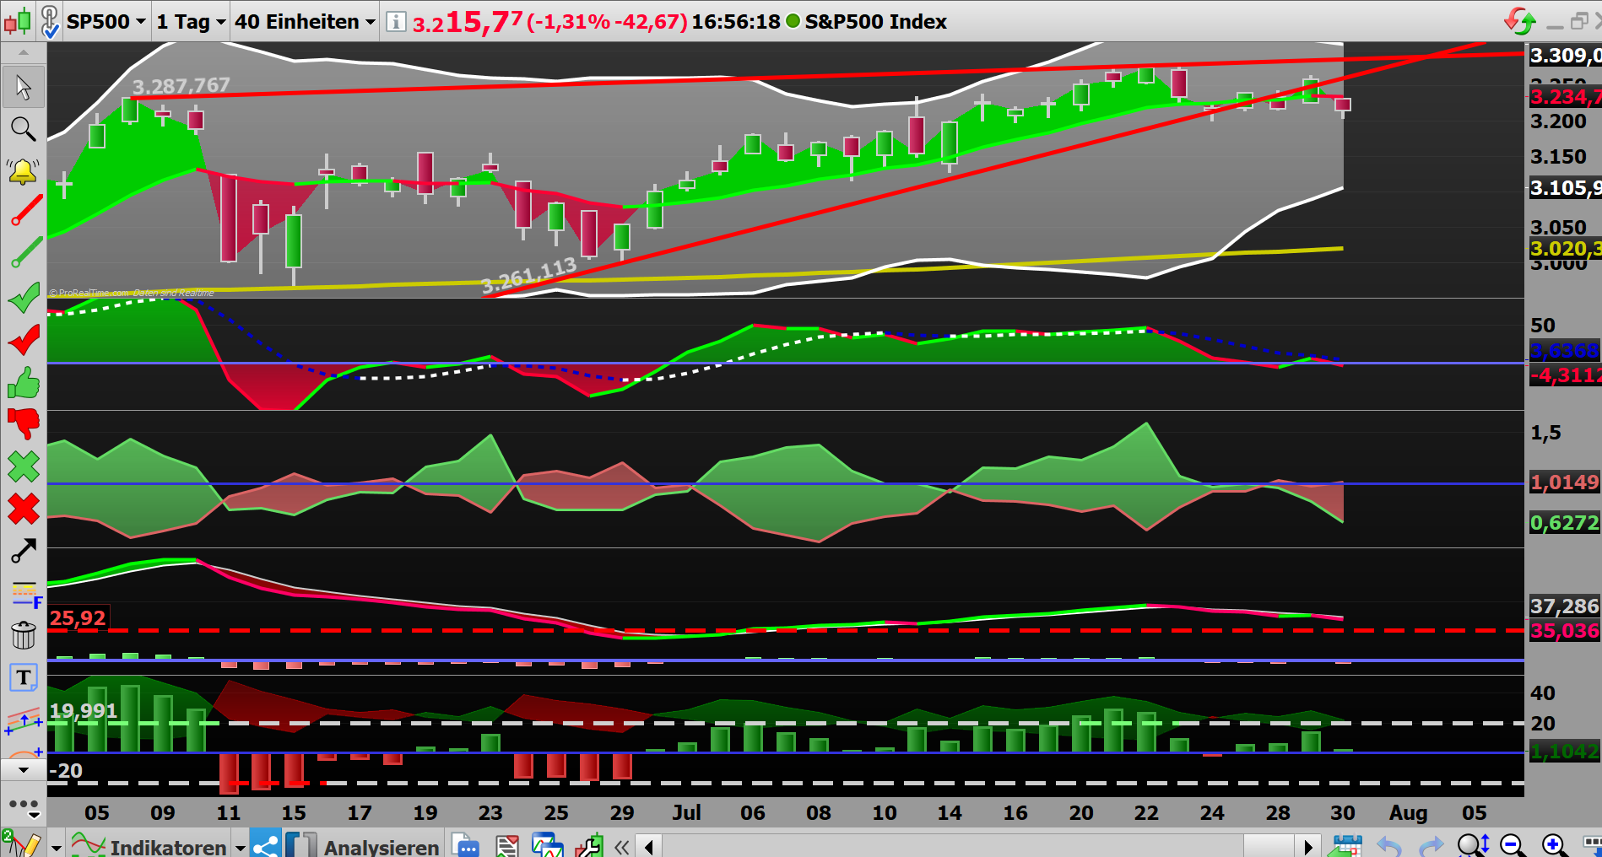Open the chart settings wrench icon
The height and width of the screenshot is (857, 1602).
pos(588,845)
